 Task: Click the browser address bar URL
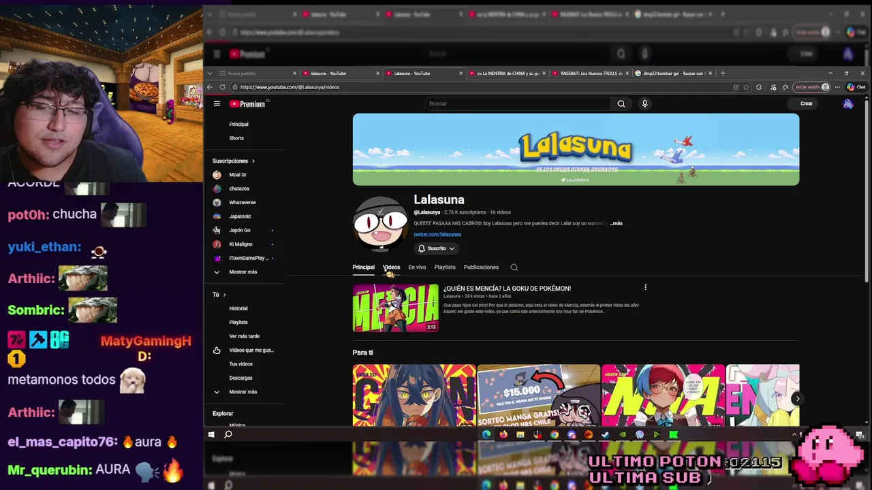pyautogui.click(x=290, y=87)
